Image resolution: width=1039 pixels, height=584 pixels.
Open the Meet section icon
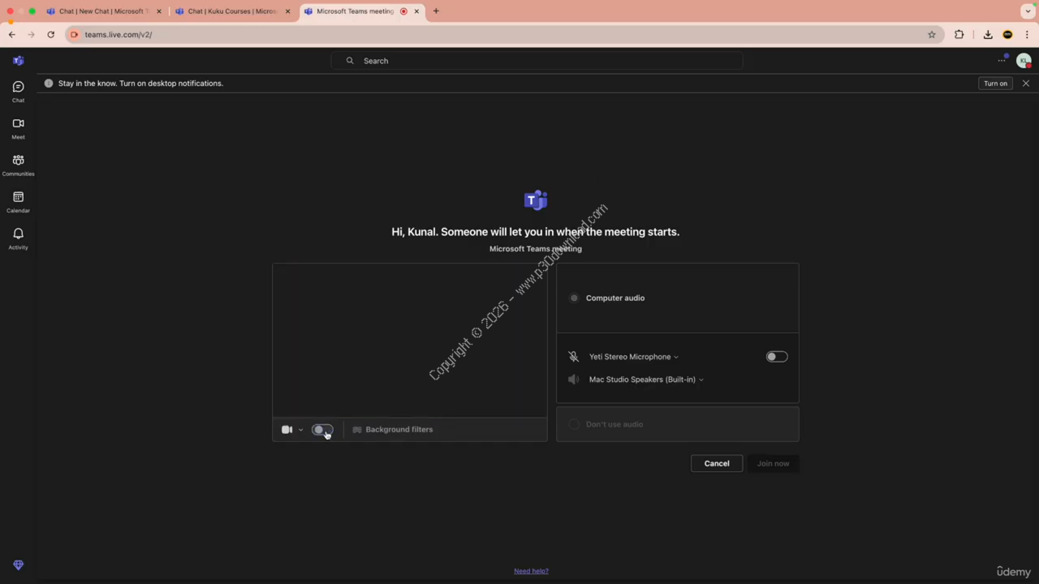(18, 128)
